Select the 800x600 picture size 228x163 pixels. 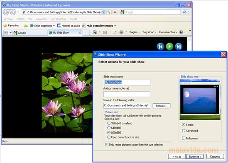[109, 132]
